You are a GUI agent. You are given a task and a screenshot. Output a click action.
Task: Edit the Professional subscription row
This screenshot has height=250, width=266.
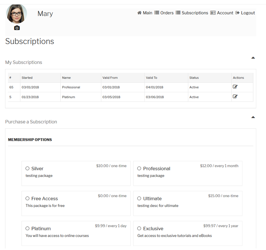pos(235,87)
